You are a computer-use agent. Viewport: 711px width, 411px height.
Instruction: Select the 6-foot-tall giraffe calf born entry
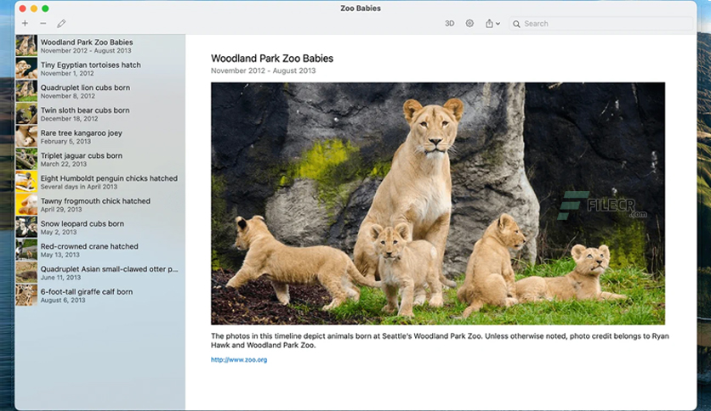100,296
